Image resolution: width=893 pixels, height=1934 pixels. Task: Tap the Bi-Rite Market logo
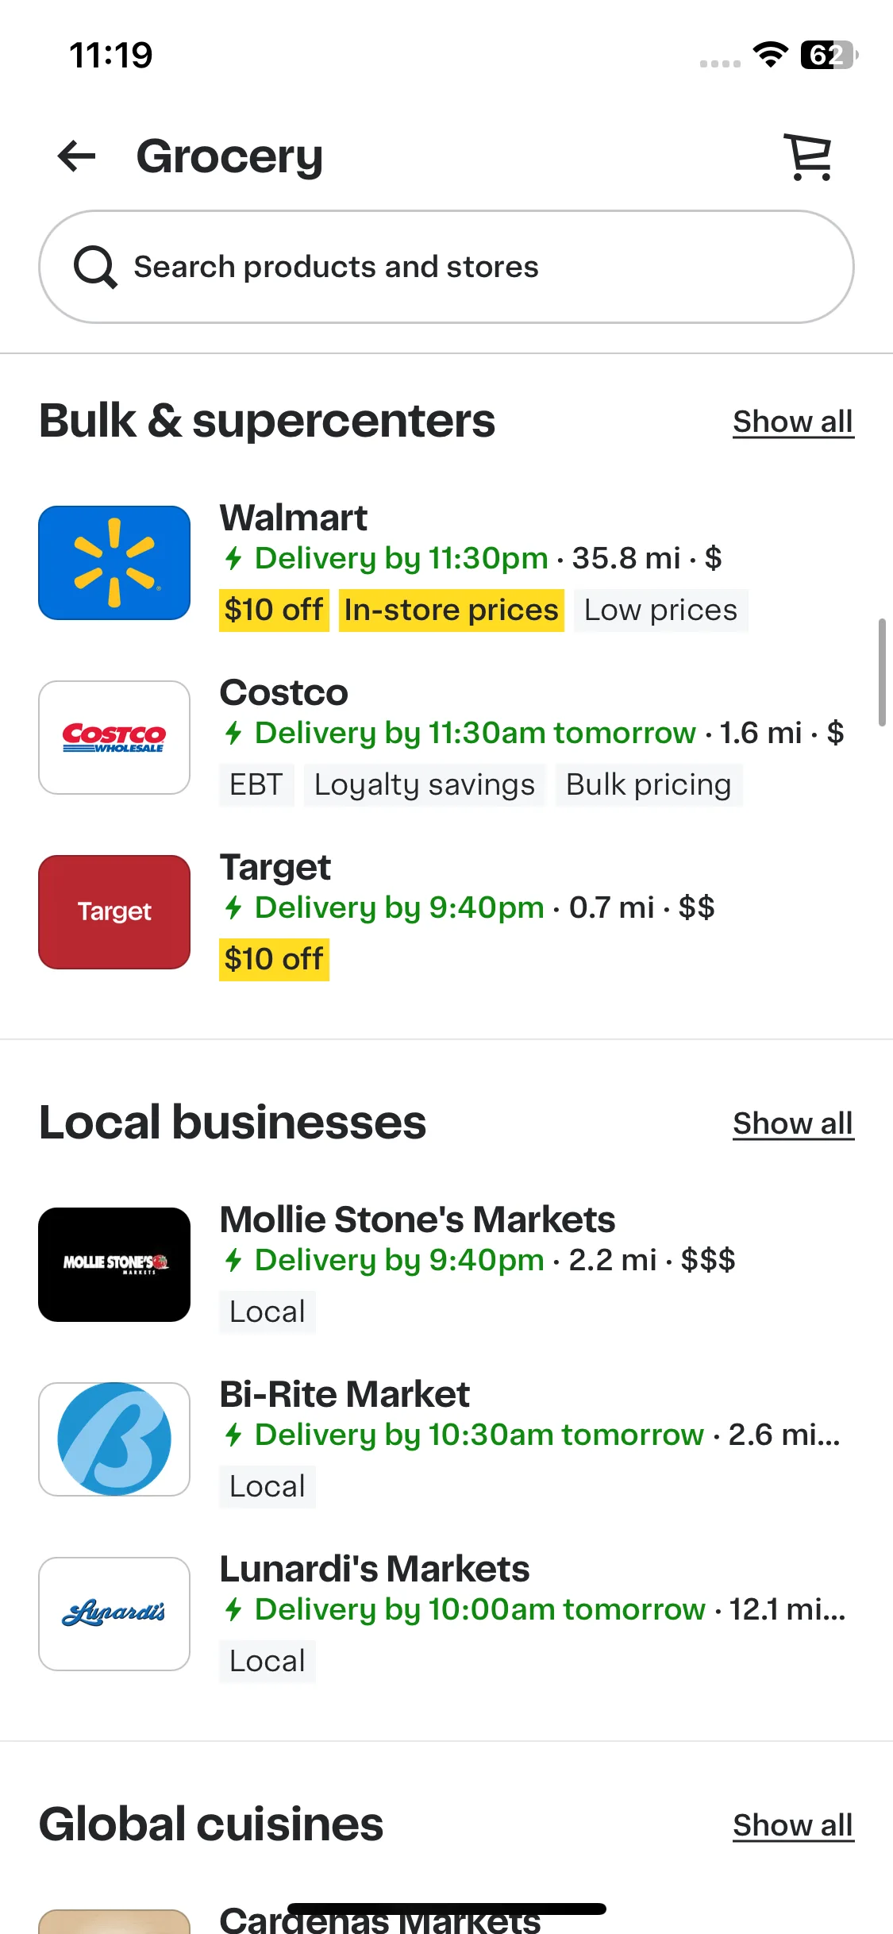(x=114, y=1439)
